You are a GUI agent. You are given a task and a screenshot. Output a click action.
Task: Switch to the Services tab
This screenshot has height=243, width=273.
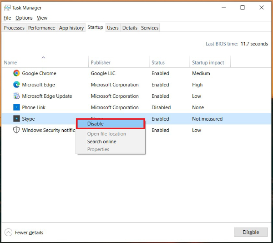coord(150,28)
